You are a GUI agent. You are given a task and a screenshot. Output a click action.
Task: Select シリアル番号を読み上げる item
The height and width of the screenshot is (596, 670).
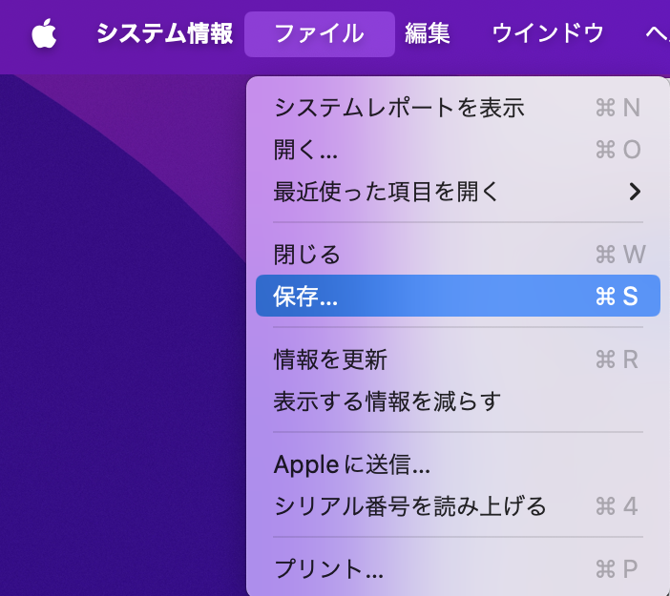click(x=457, y=506)
